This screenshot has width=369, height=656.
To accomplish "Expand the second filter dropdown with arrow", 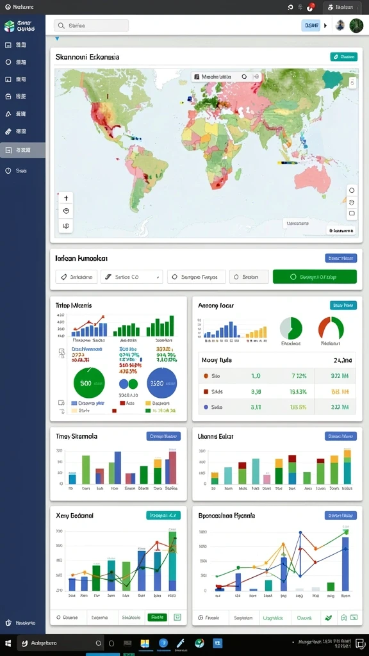I will pyautogui.click(x=132, y=277).
